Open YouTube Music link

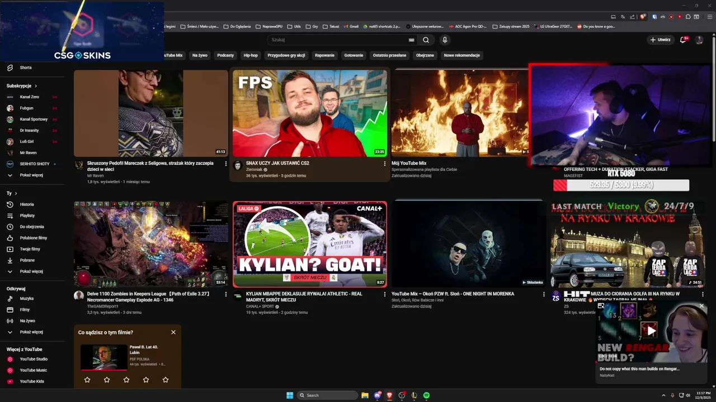33,370
